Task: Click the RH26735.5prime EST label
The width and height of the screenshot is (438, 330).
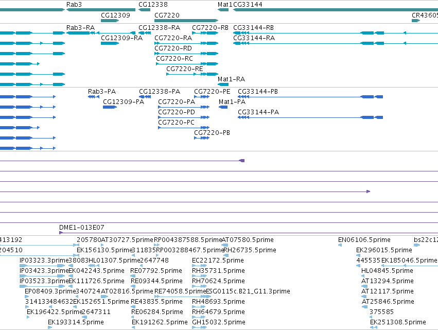Action: (x=250, y=250)
